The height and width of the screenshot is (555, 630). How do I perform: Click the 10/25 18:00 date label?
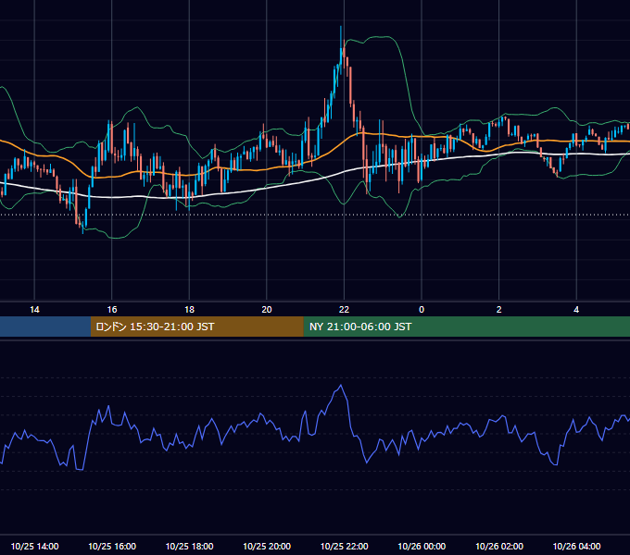point(189,546)
